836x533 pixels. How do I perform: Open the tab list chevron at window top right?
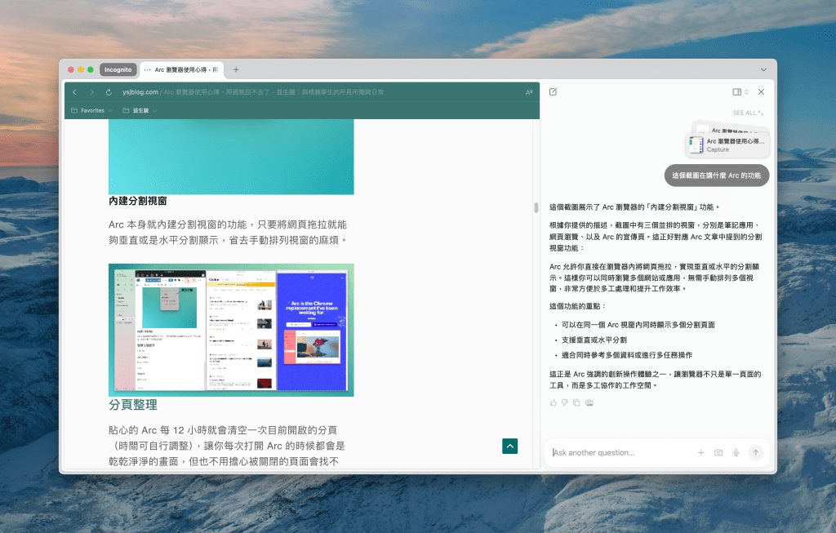[x=763, y=69]
